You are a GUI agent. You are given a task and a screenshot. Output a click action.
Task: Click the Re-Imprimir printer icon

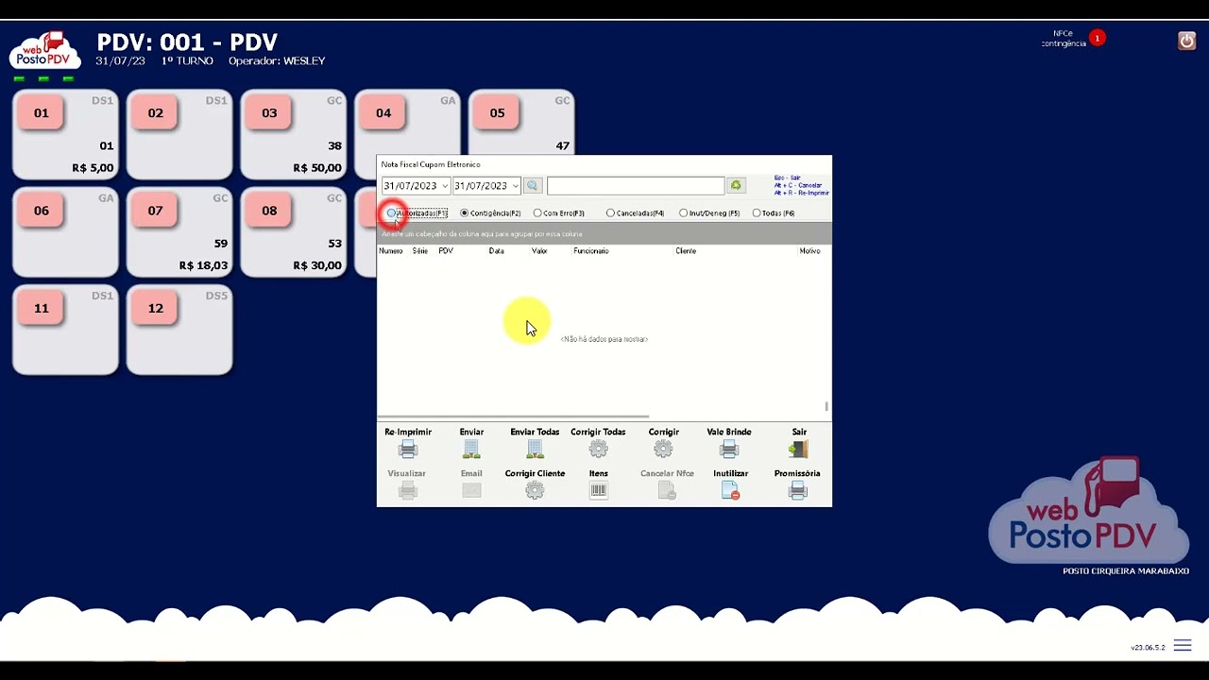[x=408, y=450]
